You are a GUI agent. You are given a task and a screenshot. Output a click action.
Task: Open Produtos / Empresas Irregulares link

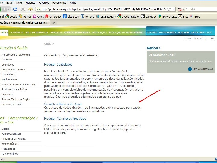[65, 119]
